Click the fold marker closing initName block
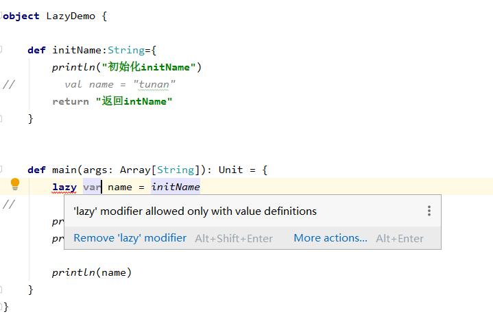The width and height of the screenshot is (493, 325). coord(2,118)
